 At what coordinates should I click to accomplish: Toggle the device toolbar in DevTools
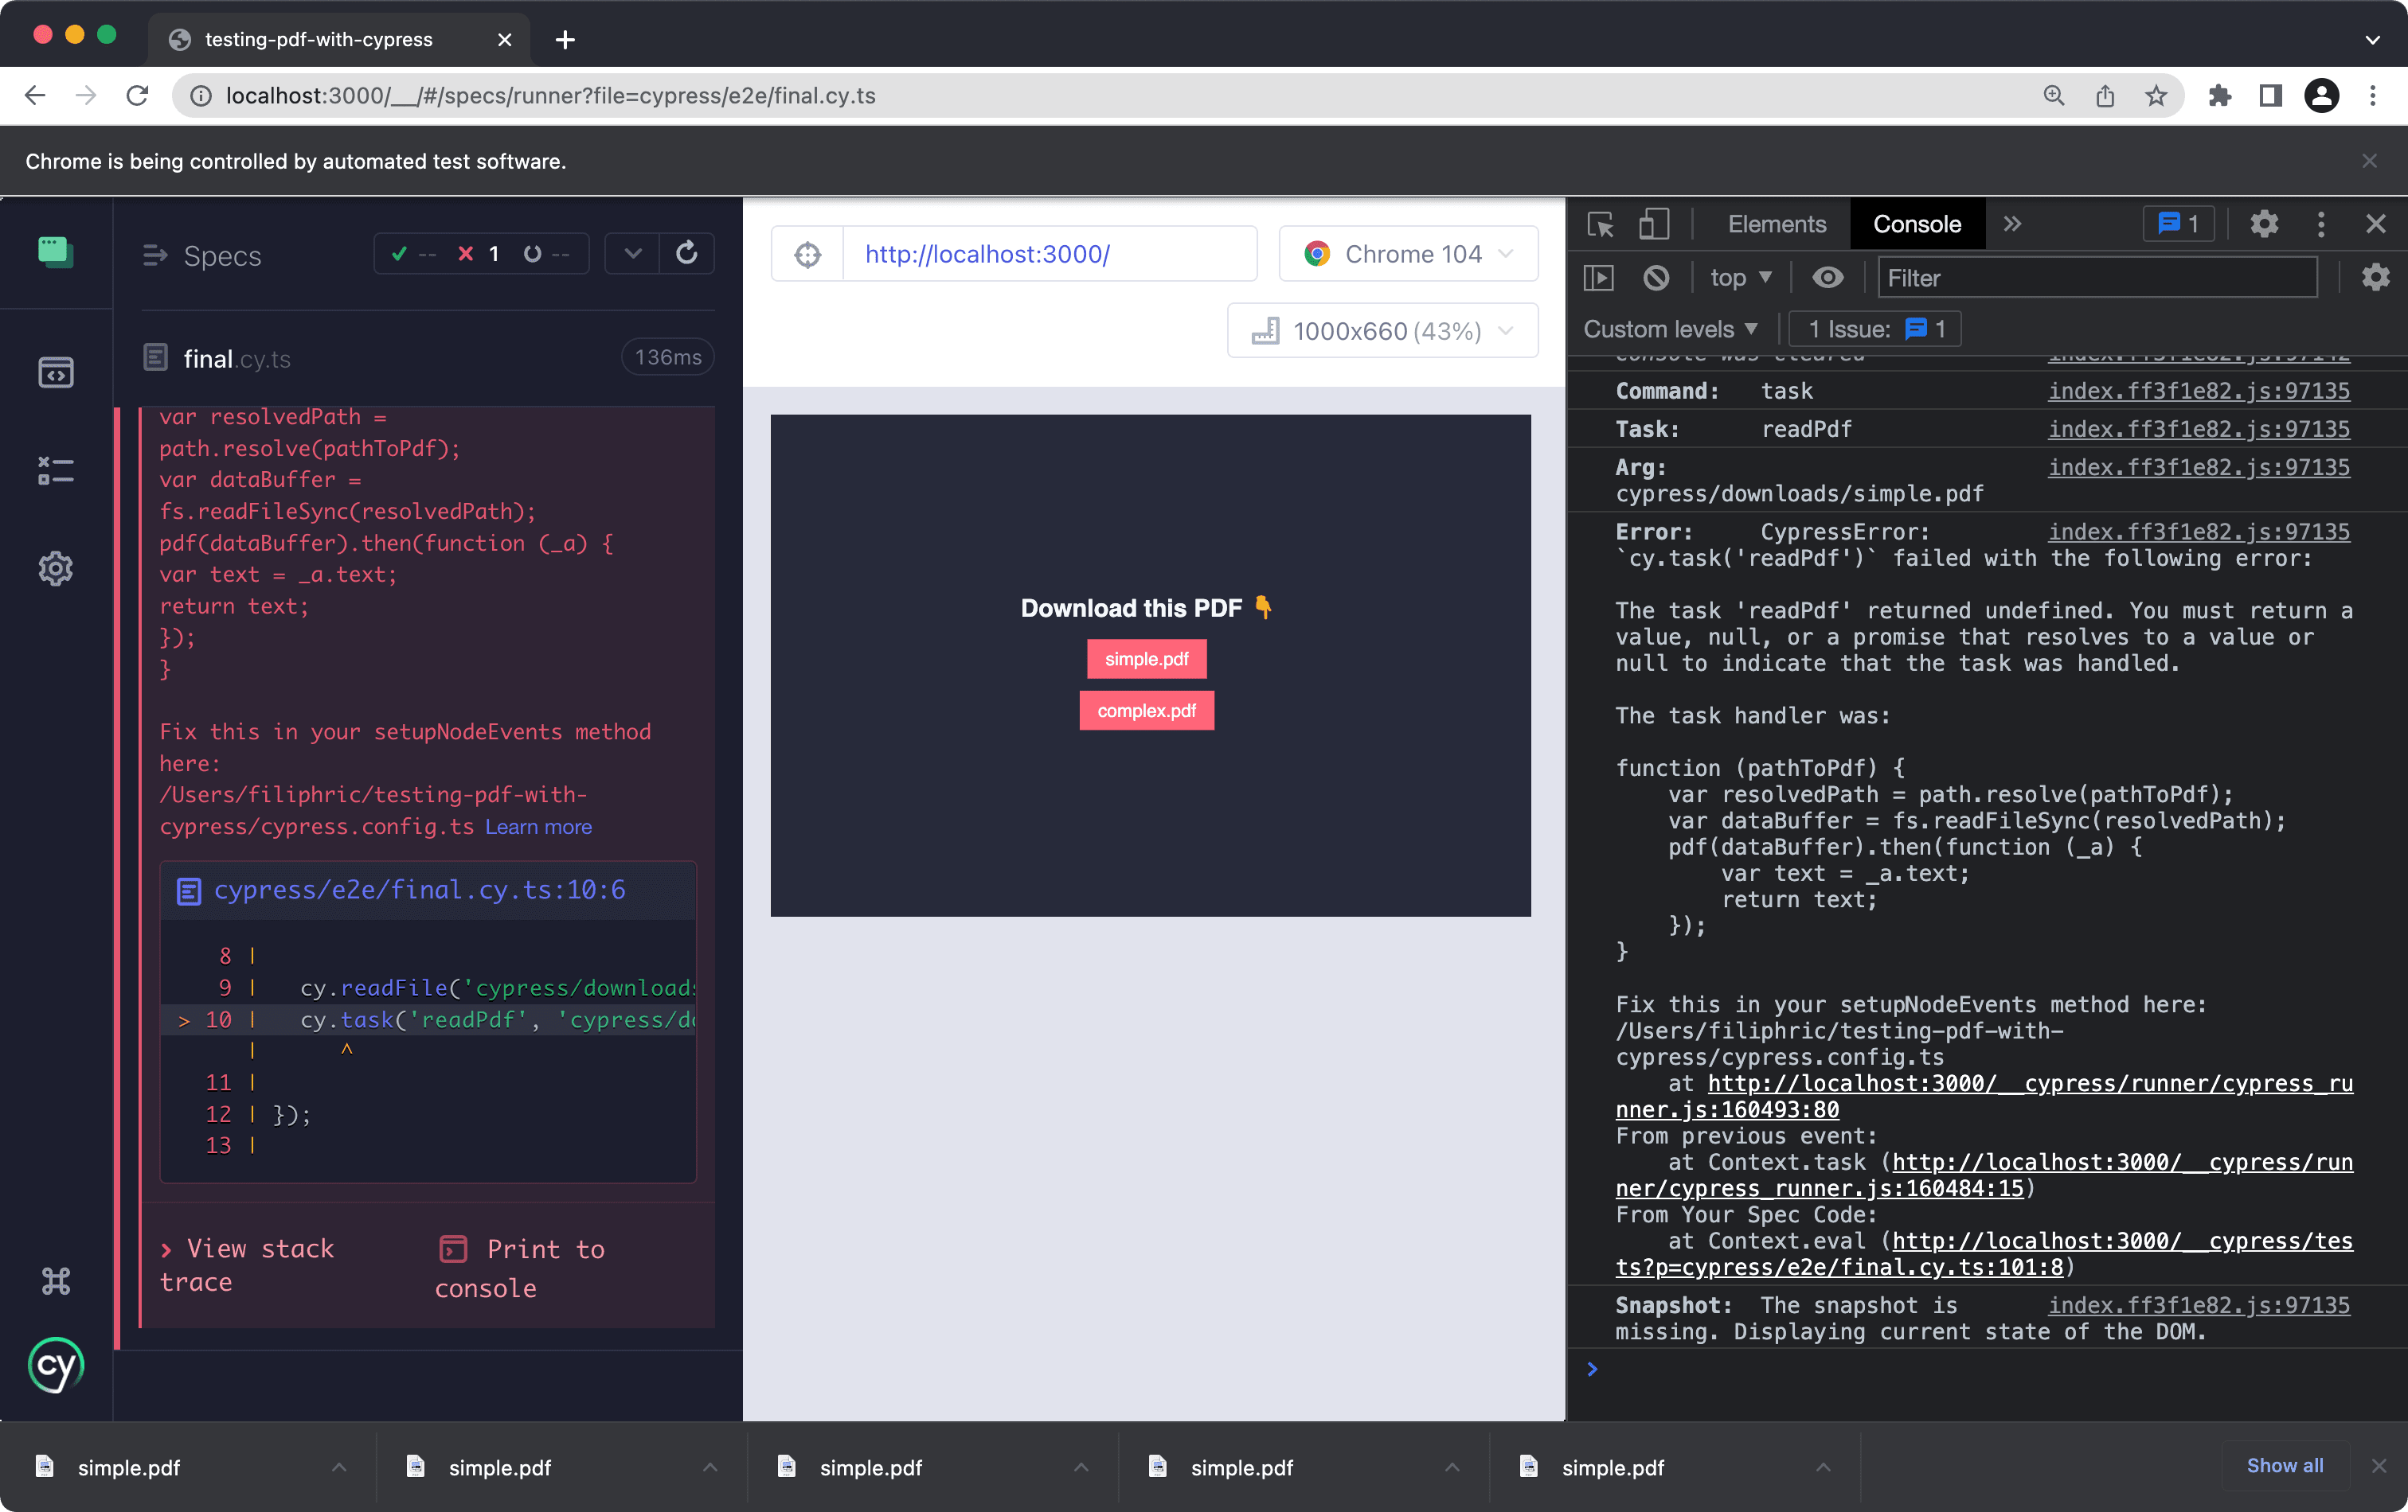[x=1654, y=224]
